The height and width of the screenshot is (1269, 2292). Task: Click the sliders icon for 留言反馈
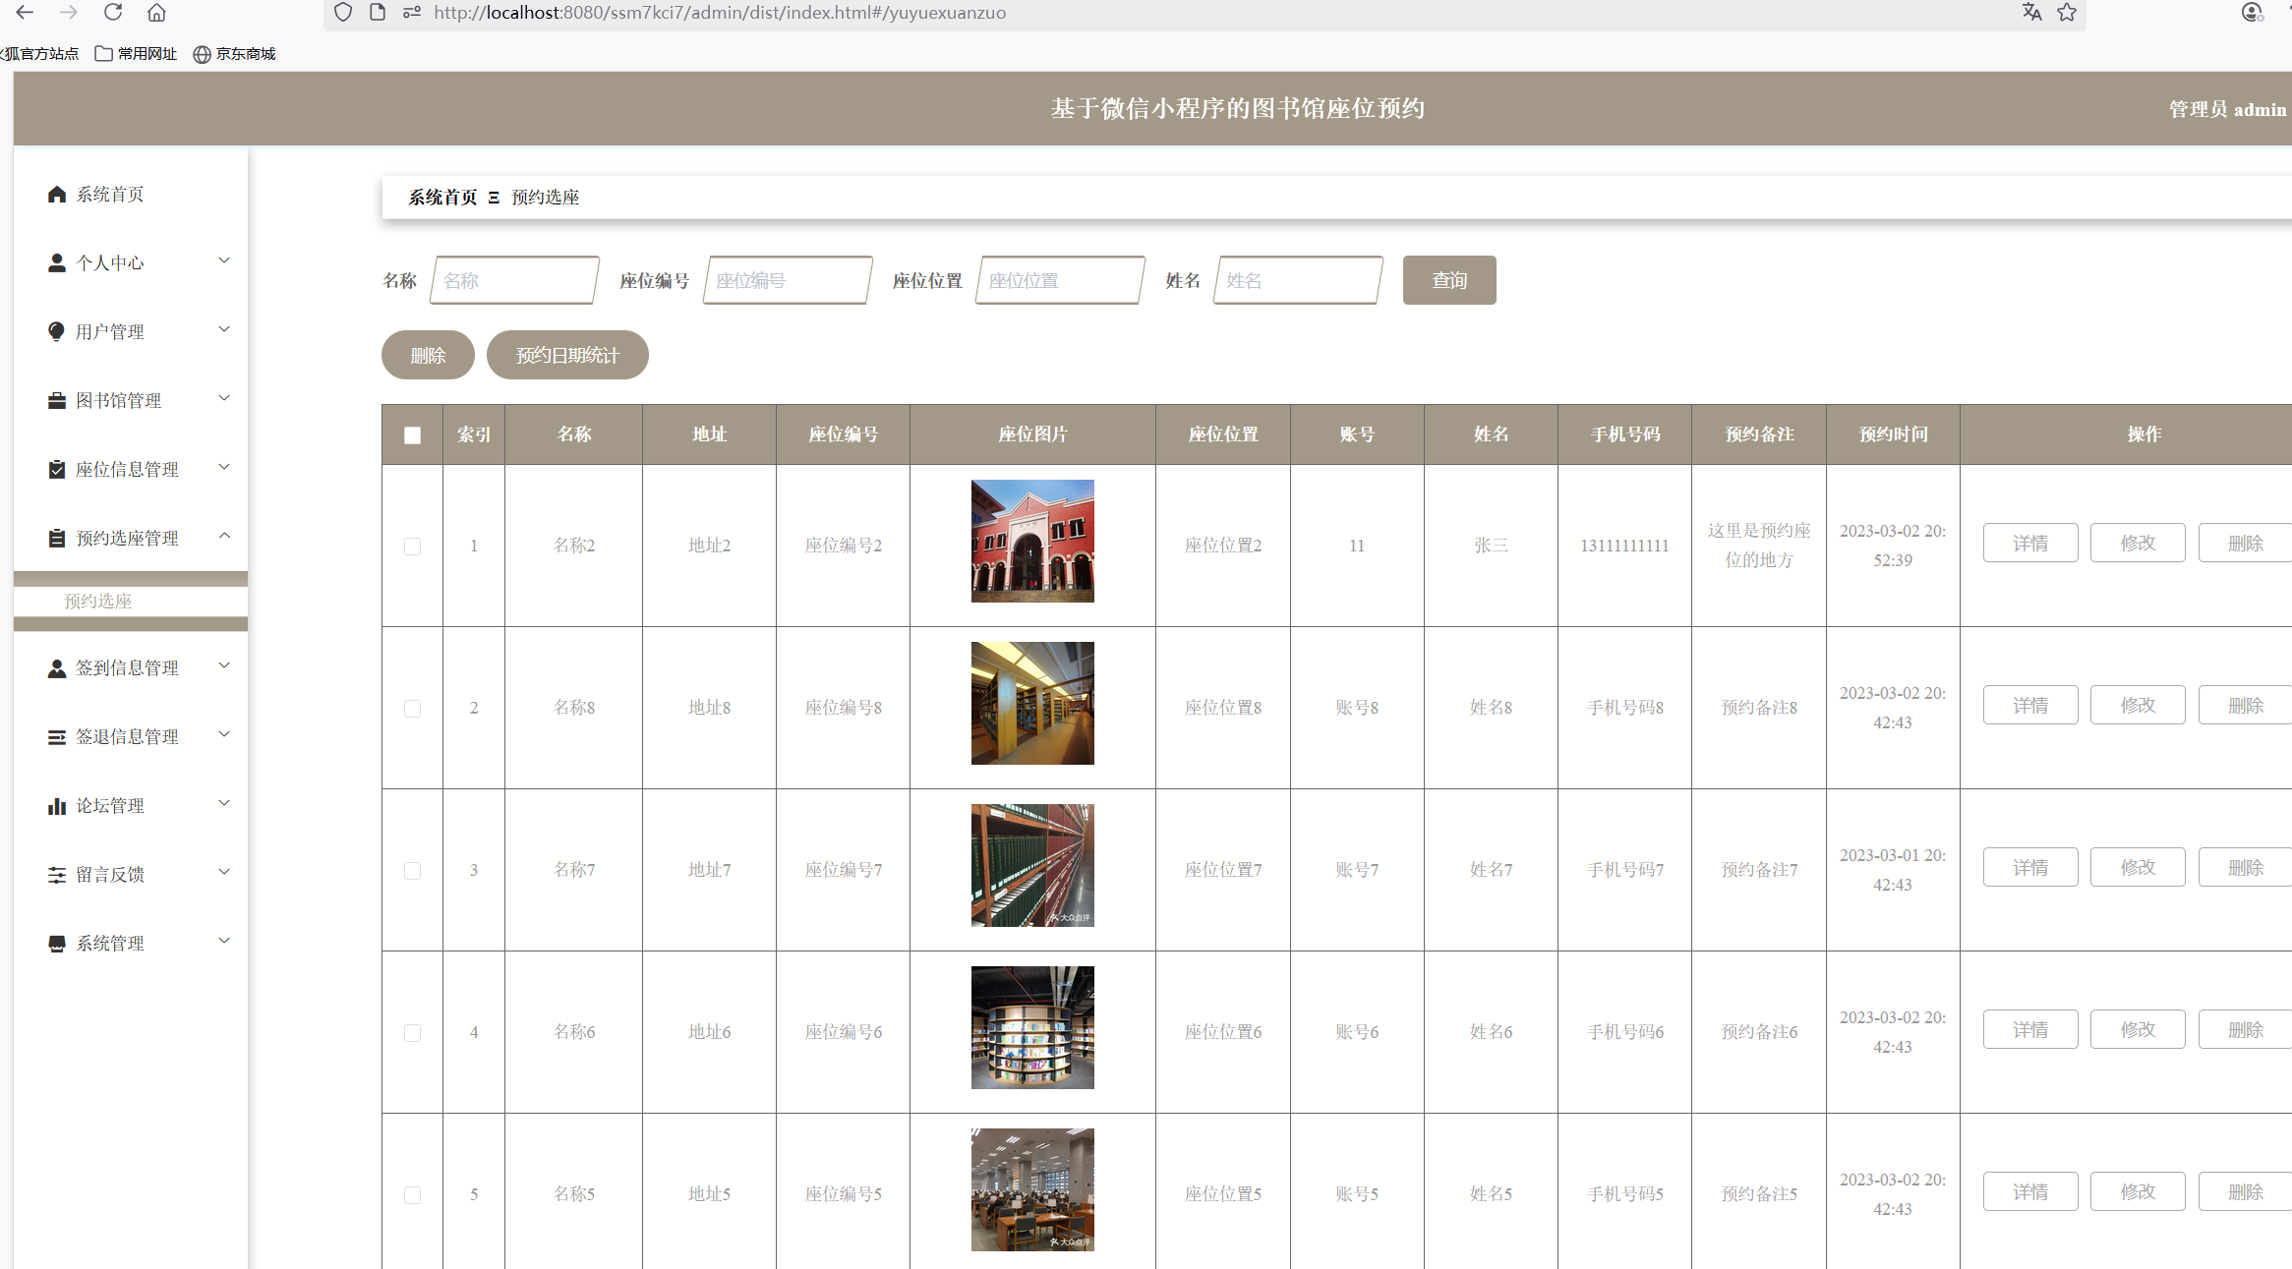point(57,875)
